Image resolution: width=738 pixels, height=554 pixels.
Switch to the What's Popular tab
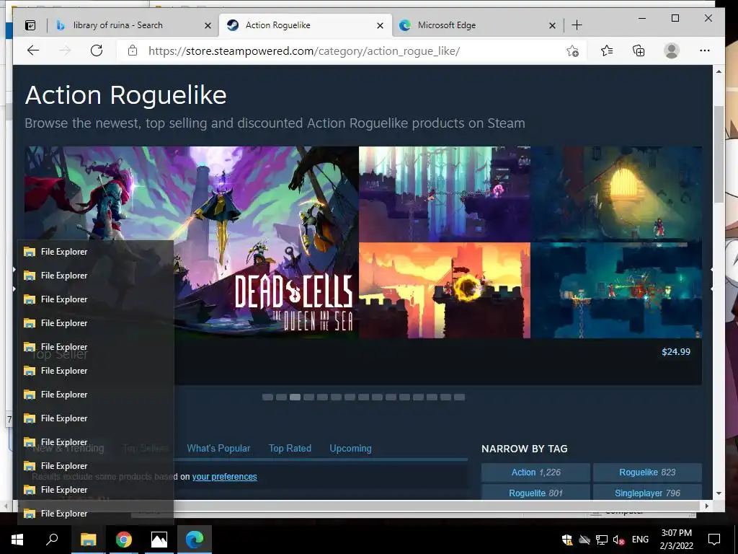pos(218,449)
